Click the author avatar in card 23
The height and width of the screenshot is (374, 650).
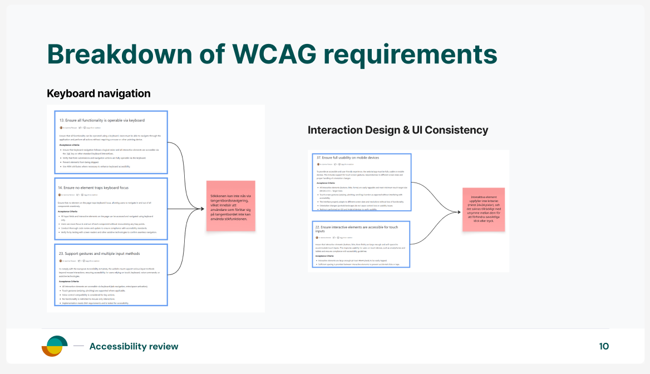[x=61, y=260]
